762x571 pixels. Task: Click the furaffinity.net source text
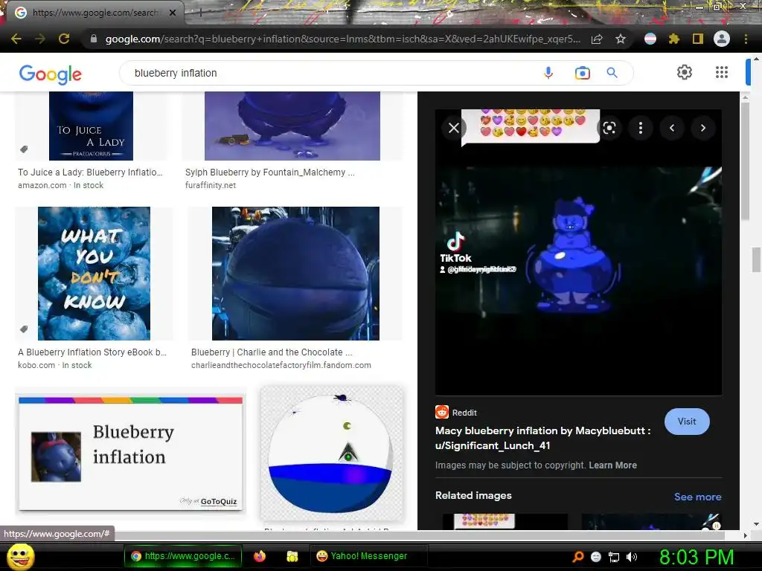click(211, 185)
